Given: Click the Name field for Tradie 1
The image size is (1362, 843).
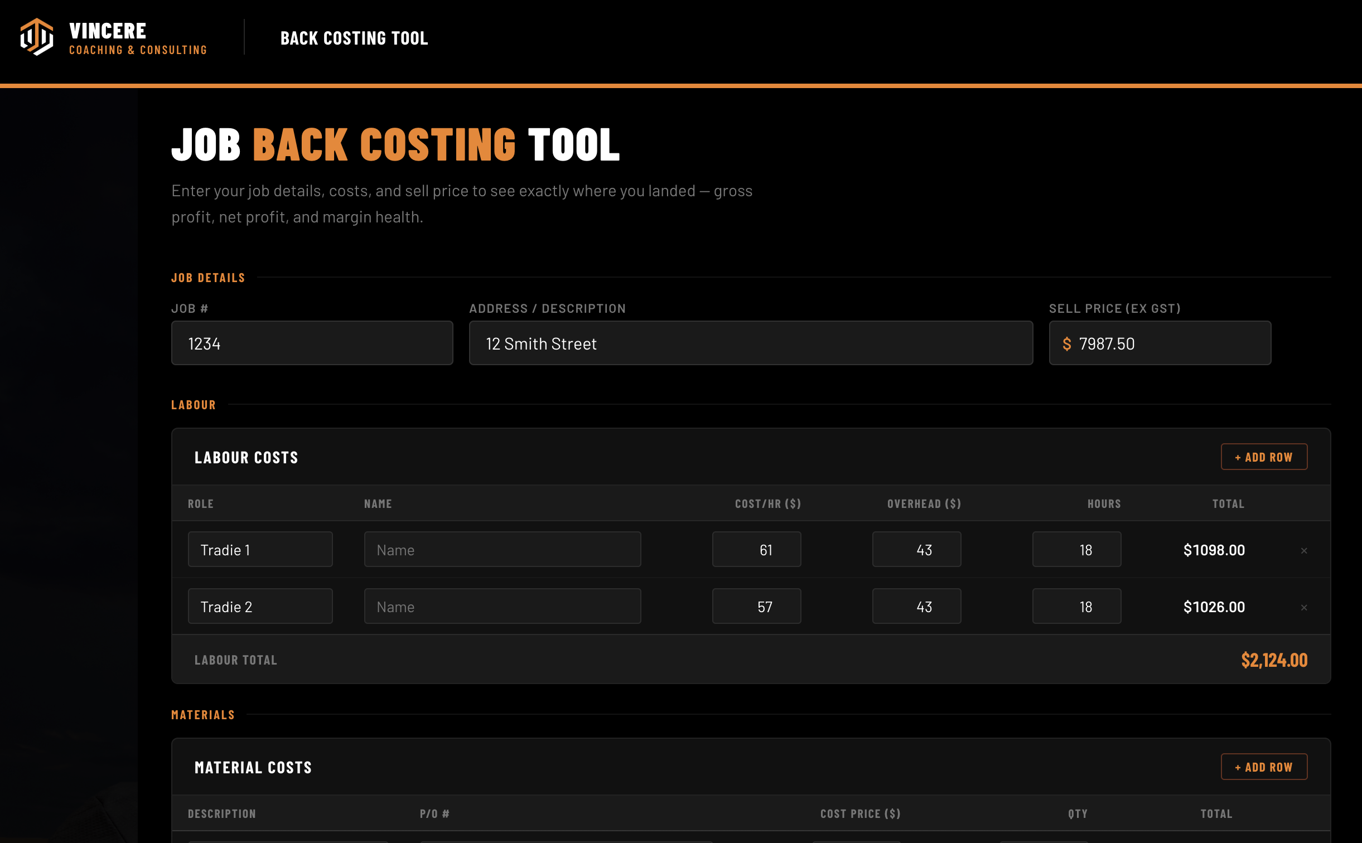Looking at the screenshot, I should pyautogui.click(x=503, y=550).
